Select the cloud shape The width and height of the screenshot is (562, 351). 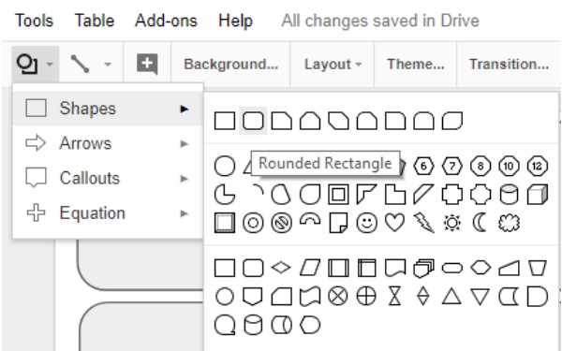pyautogui.click(x=509, y=223)
